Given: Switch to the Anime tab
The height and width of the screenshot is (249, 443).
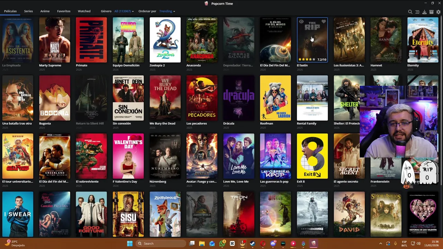Looking at the screenshot, I should (x=45, y=11).
